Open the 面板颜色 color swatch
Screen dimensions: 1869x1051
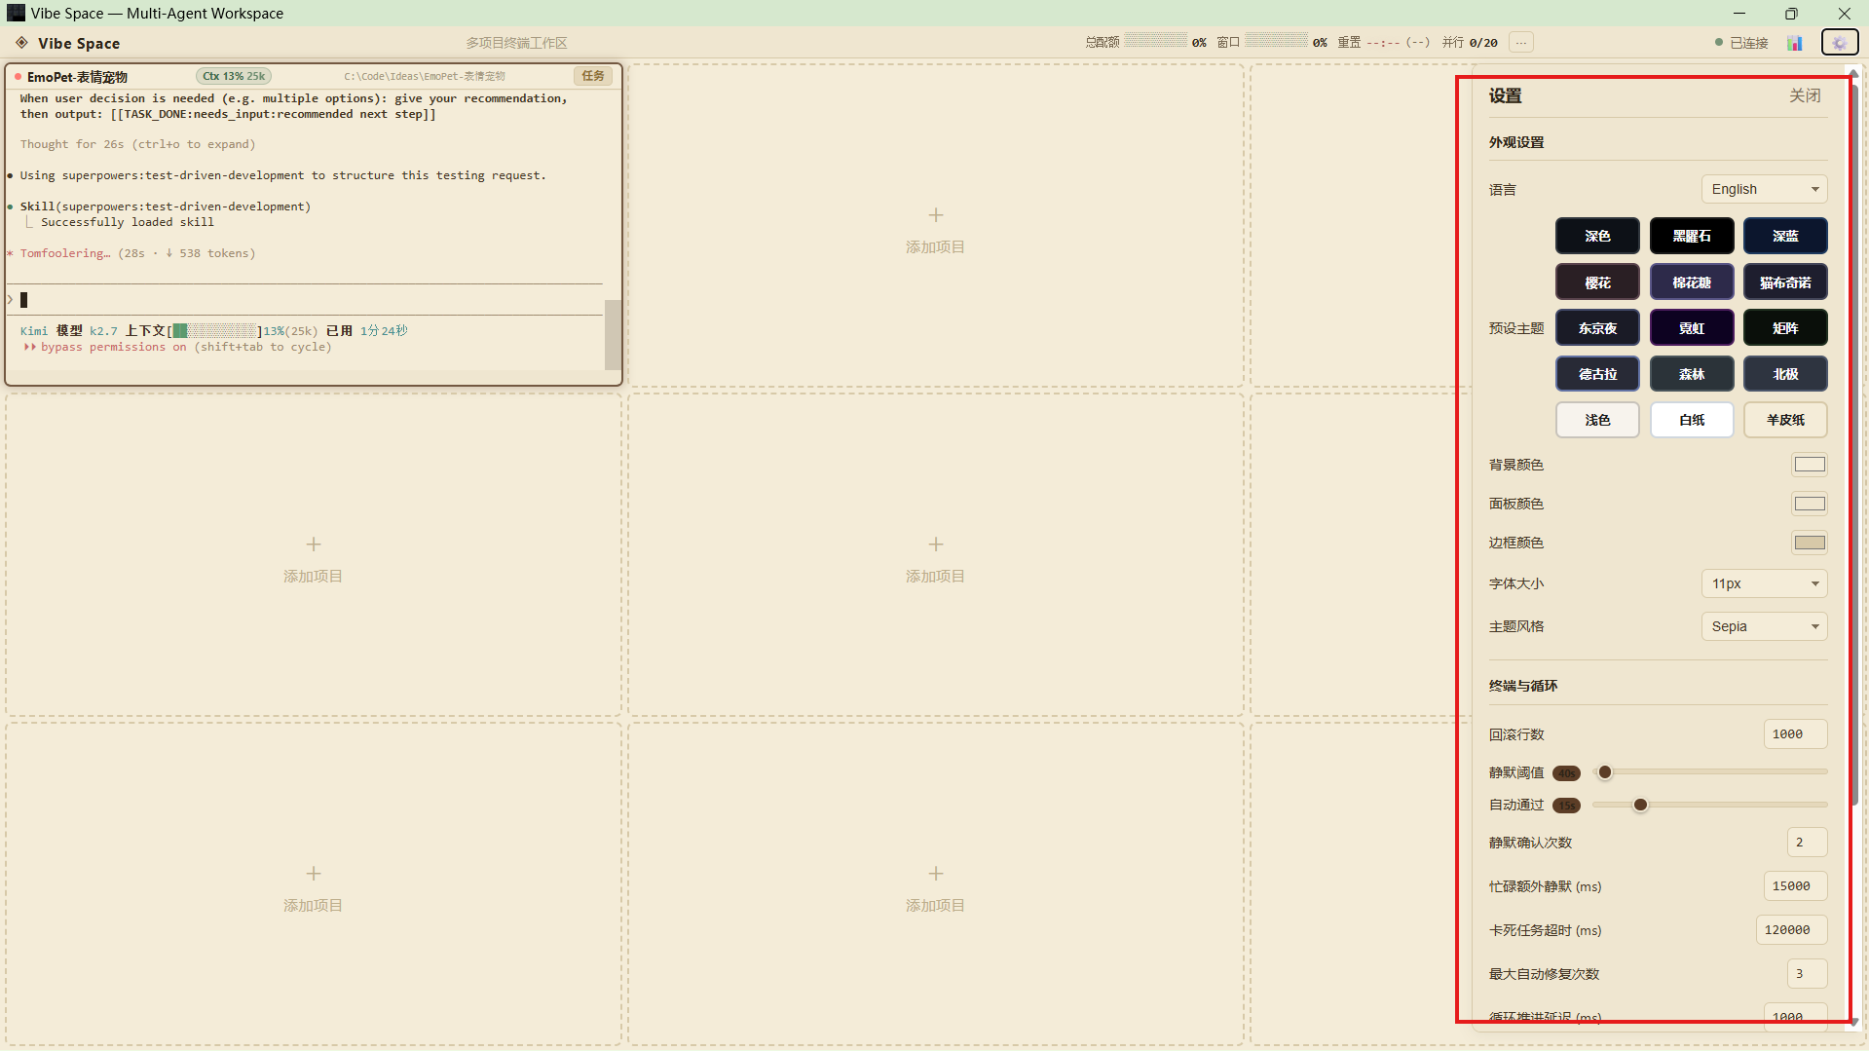click(x=1810, y=504)
